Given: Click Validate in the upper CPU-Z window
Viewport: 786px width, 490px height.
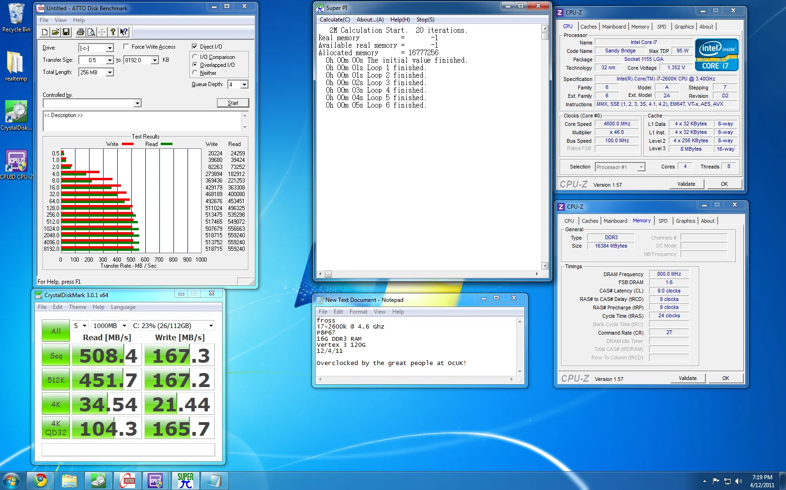Looking at the screenshot, I should [686, 184].
